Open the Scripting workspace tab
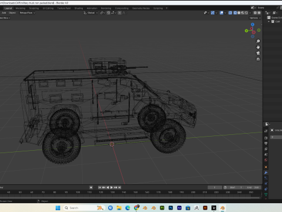 [x=158, y=8]
